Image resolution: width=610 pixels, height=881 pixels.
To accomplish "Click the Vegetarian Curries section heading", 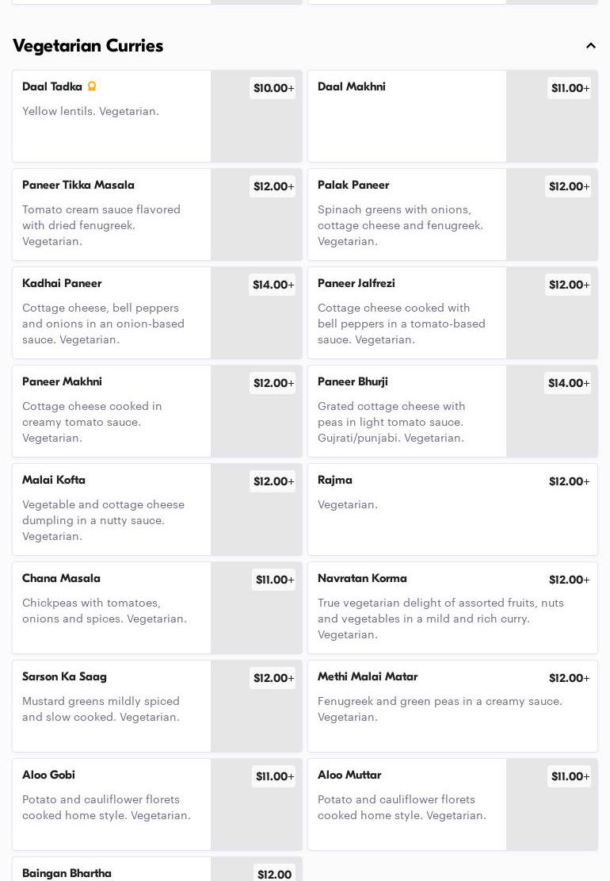I will pos(88,46).
